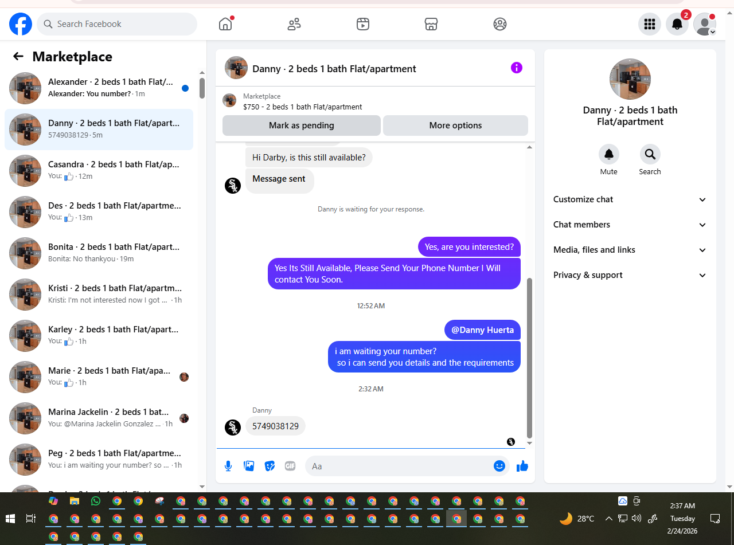Screen dimensions: 734x545
Task: Search in conversation magnifier icon
Action: [650, 154]
